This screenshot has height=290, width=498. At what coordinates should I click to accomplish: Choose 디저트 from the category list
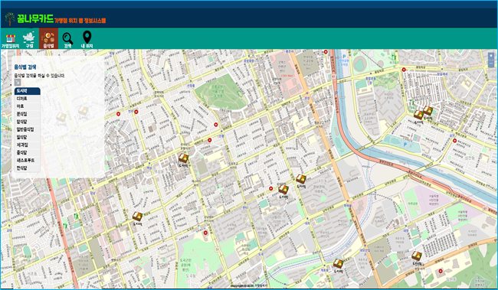[28, 99]
